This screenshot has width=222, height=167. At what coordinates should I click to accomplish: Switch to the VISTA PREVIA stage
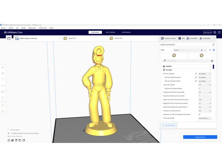tap(110, 32)
